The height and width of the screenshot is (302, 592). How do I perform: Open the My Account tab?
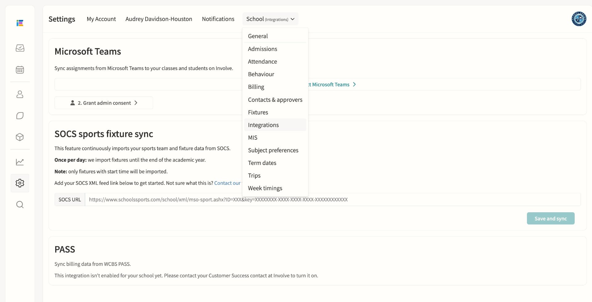pyautogui.click(x=101, y=19)
